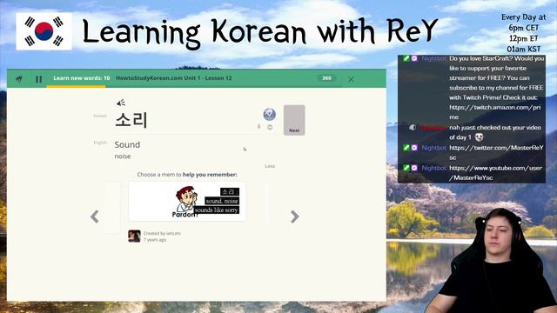Click the Nightbot name on the YouTube message
Viewport: 557px width, 313px height.
pyautogui.click(x=433, y=168)
